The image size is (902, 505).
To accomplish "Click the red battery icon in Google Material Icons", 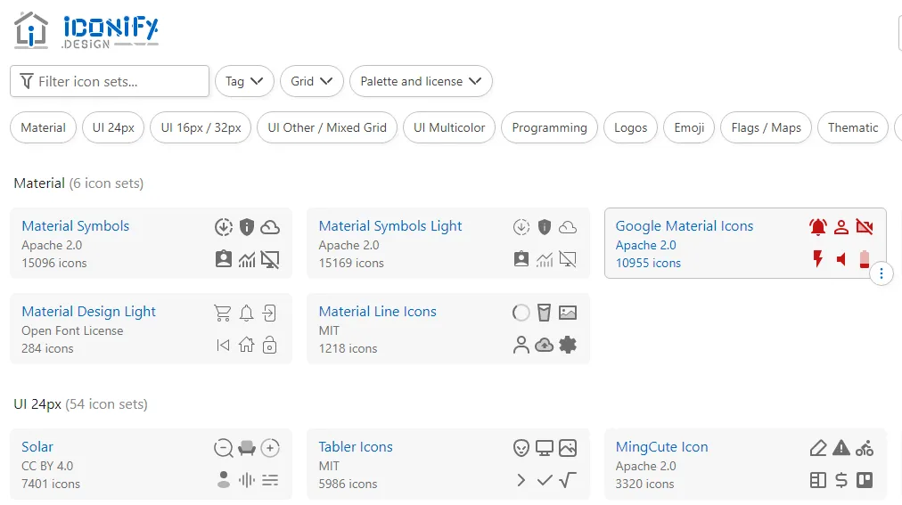I will 864,259.
